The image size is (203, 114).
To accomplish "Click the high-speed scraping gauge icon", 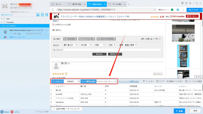I will (x=5, y=37).
